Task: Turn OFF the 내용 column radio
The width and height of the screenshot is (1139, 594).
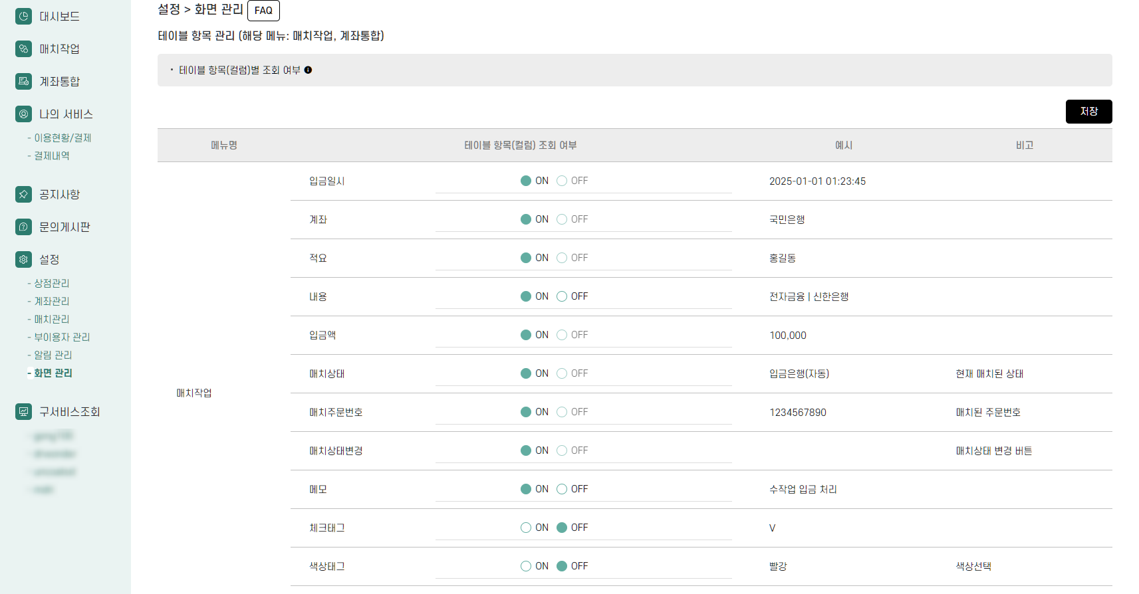Action: point(562,296)
